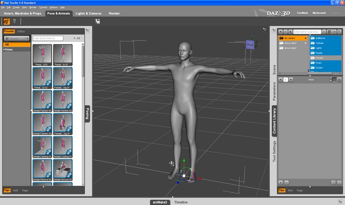Image resolution: width=345 pixels, height=205 pixels.
Task: Click next page arrow in Content Library
Action: (x=291, y=79)
